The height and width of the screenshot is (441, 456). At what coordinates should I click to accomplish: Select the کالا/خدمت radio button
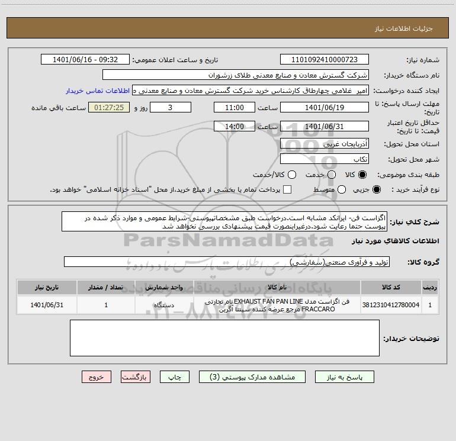coord(292,175)
